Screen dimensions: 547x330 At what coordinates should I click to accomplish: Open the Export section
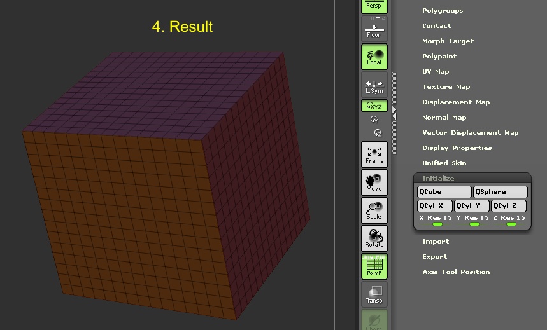click(x=435, y=256)
